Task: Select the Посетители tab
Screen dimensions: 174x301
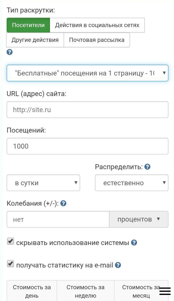Action: click(28, 25)
